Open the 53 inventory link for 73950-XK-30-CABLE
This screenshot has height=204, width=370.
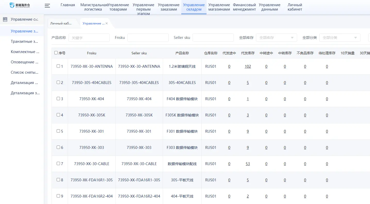[x=248, y=164]
